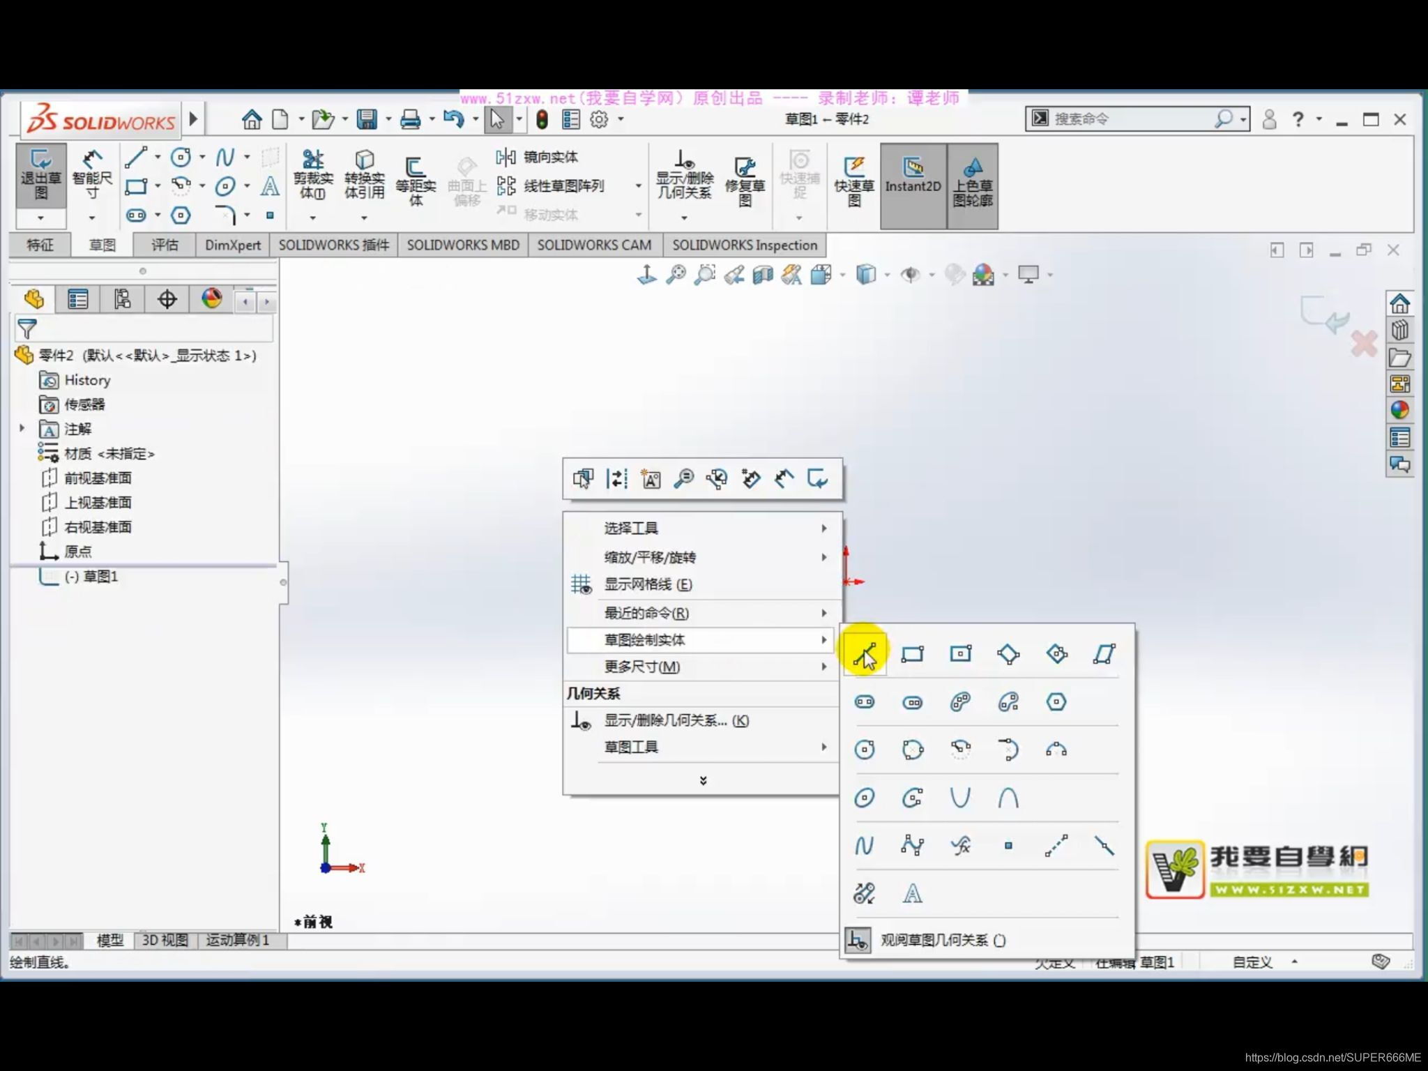Open Linear Sketch Pattern dropdown arrow
This screenshot has width=1428, height=1071.
click(x=638, y=186)
